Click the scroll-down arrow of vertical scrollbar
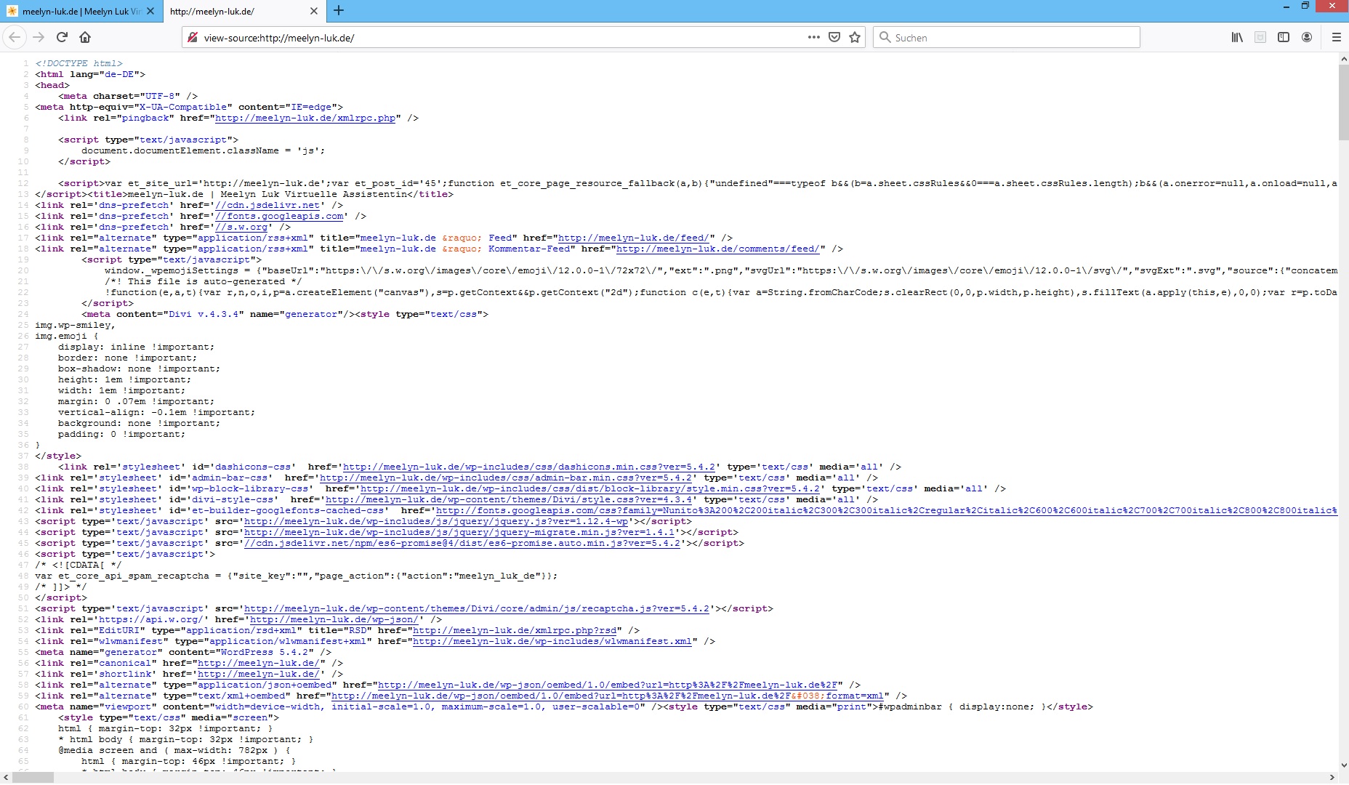The height and width of the screenshot is (785, 1349). click(1343, 765)
